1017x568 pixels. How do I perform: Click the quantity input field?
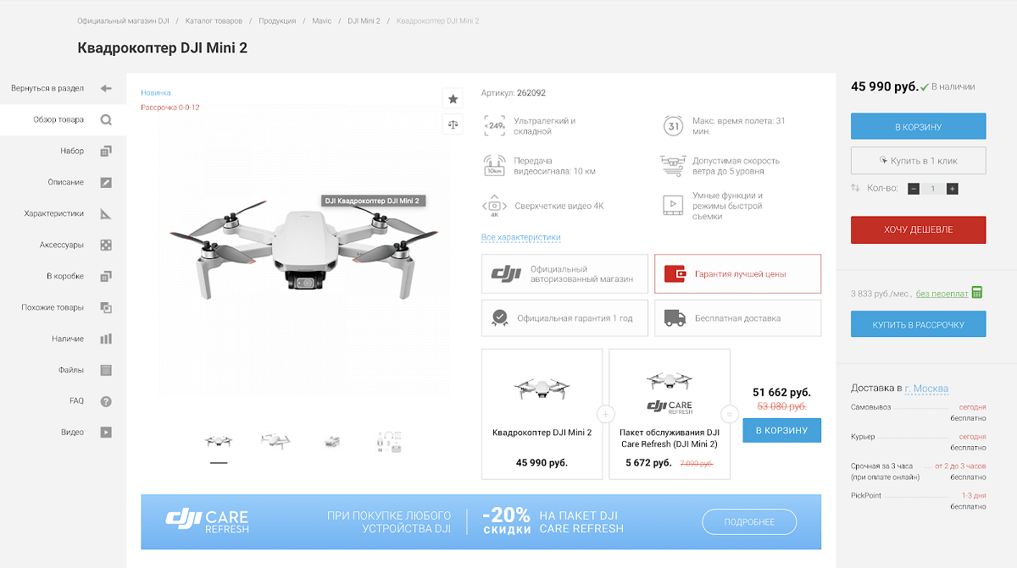point(933,189)
